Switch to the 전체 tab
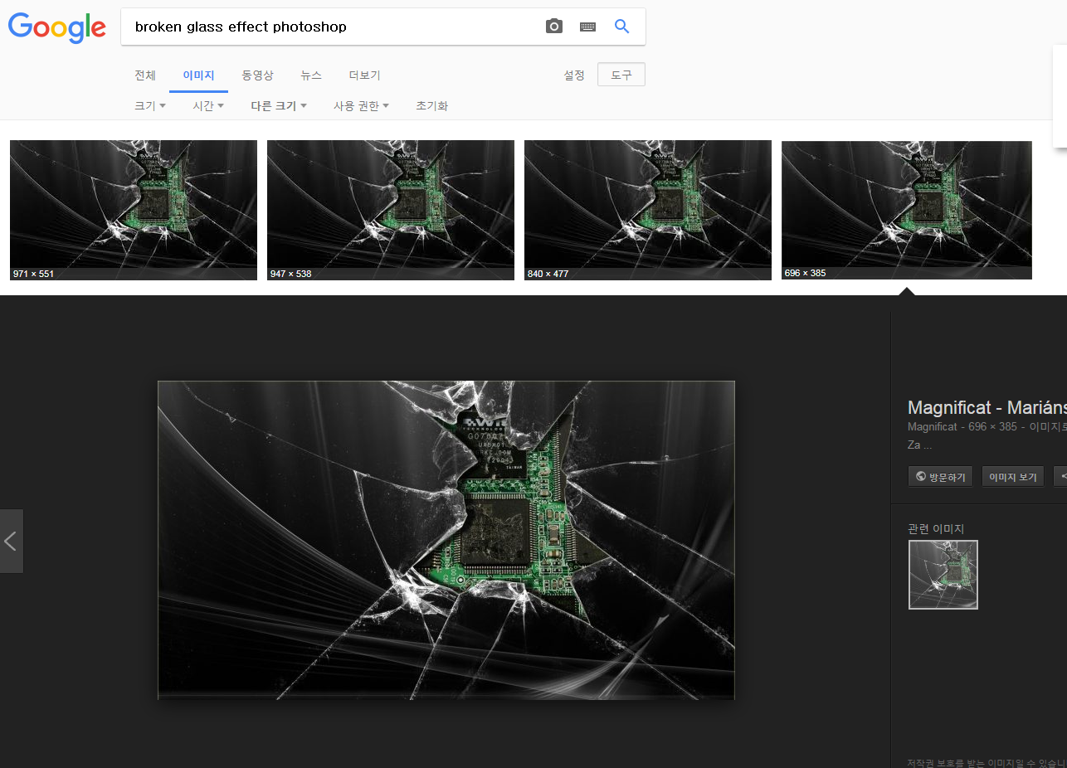1067x768 pixels. (145, 75)
